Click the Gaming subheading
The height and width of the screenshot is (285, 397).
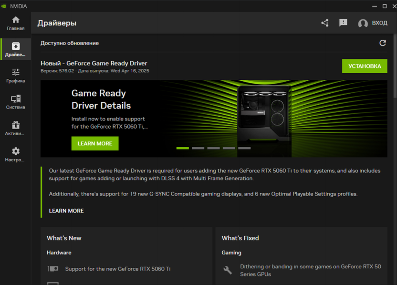point(231,253)
